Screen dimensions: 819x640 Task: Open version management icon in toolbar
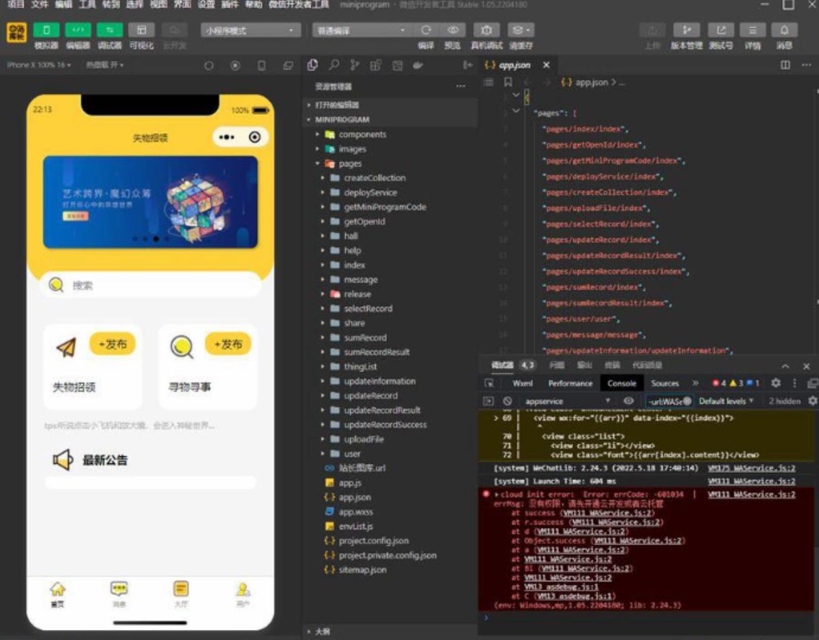[686, 30]
